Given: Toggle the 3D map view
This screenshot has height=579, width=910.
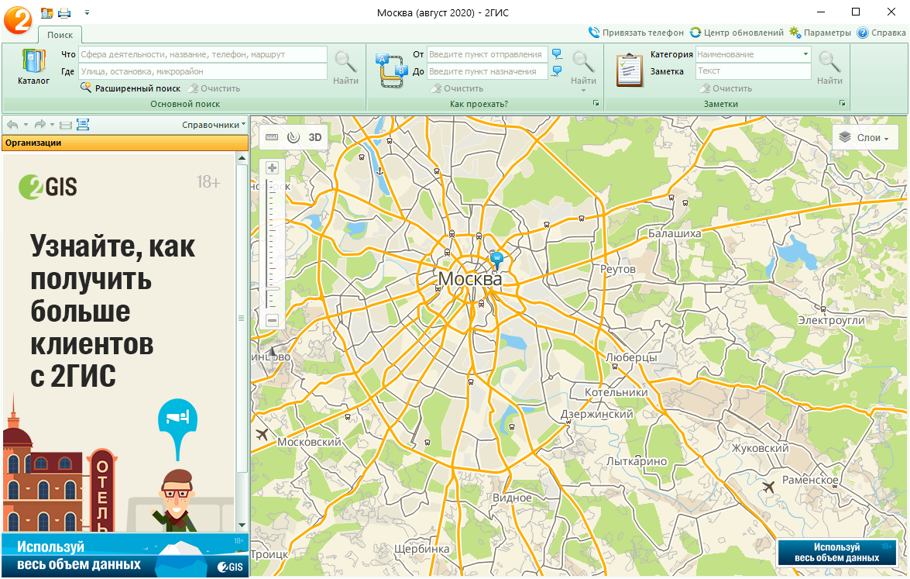Looking at the screenshot, I should (x=314, y=137).
